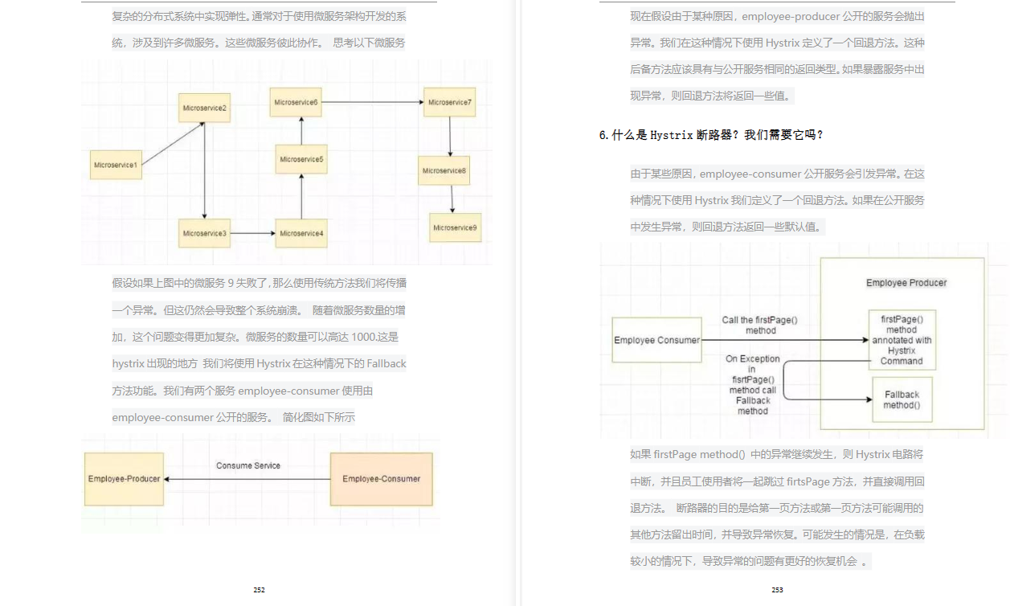
Task: Click the Microservice2 box in diagram
Action: click(204, 108)
